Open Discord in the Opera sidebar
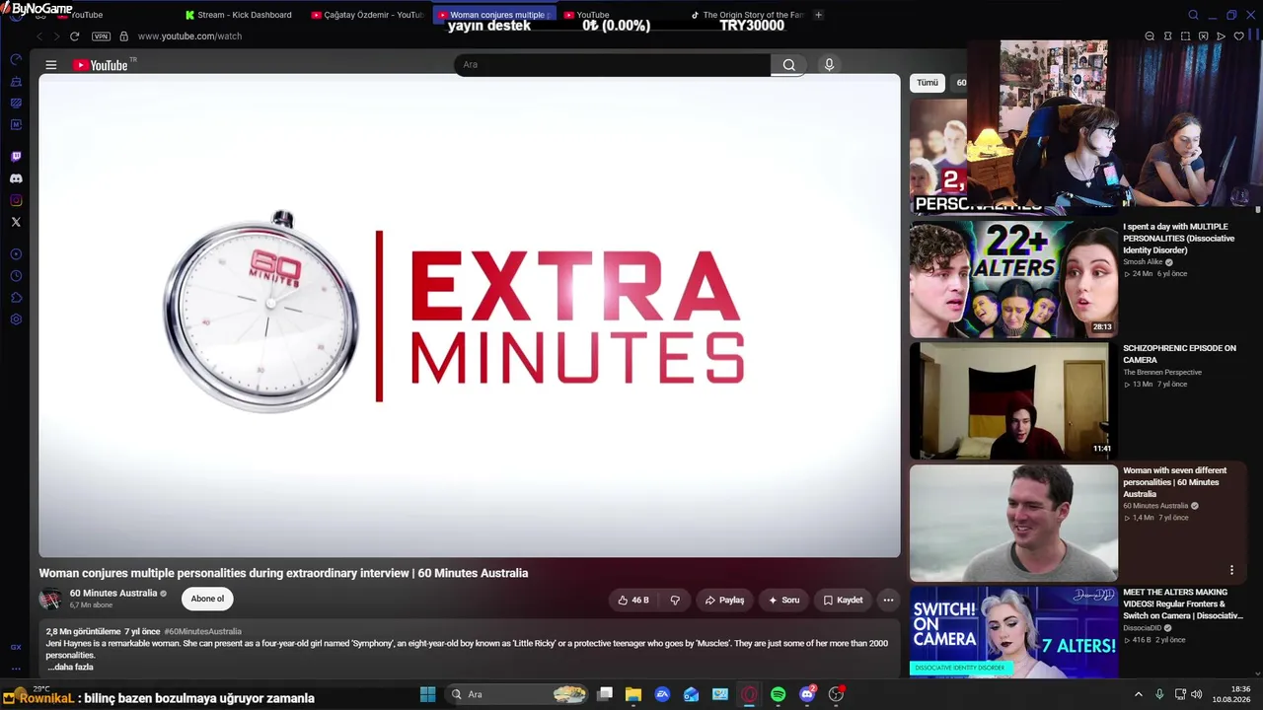 tap(16, 178)
